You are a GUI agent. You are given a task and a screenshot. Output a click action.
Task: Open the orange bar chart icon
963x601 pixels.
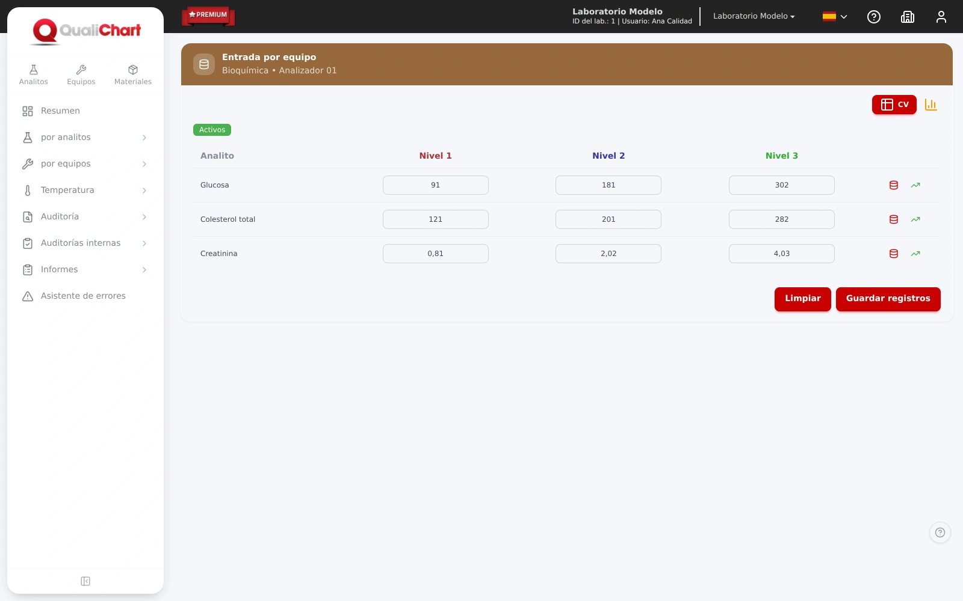(931, 105)
